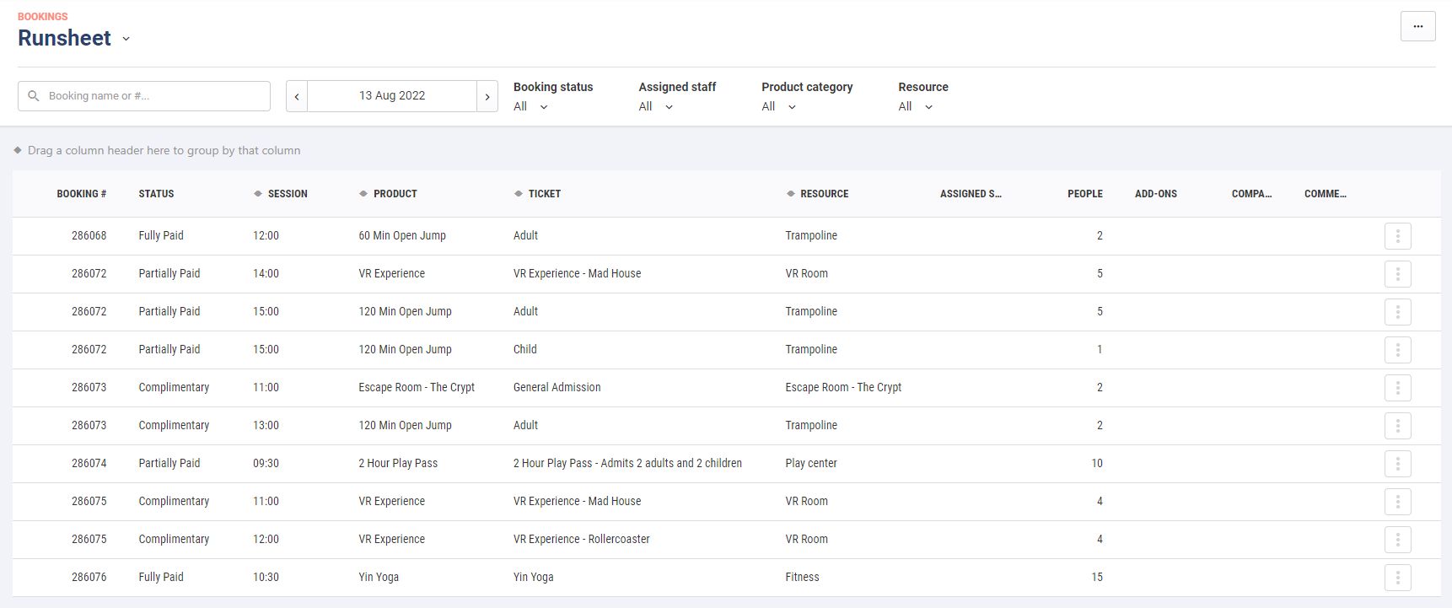Image resolution: width=1452 pixels, height=608 pixels.
Task: Click the diamond icon beside the Session header
Action: (x=258, y=194)
